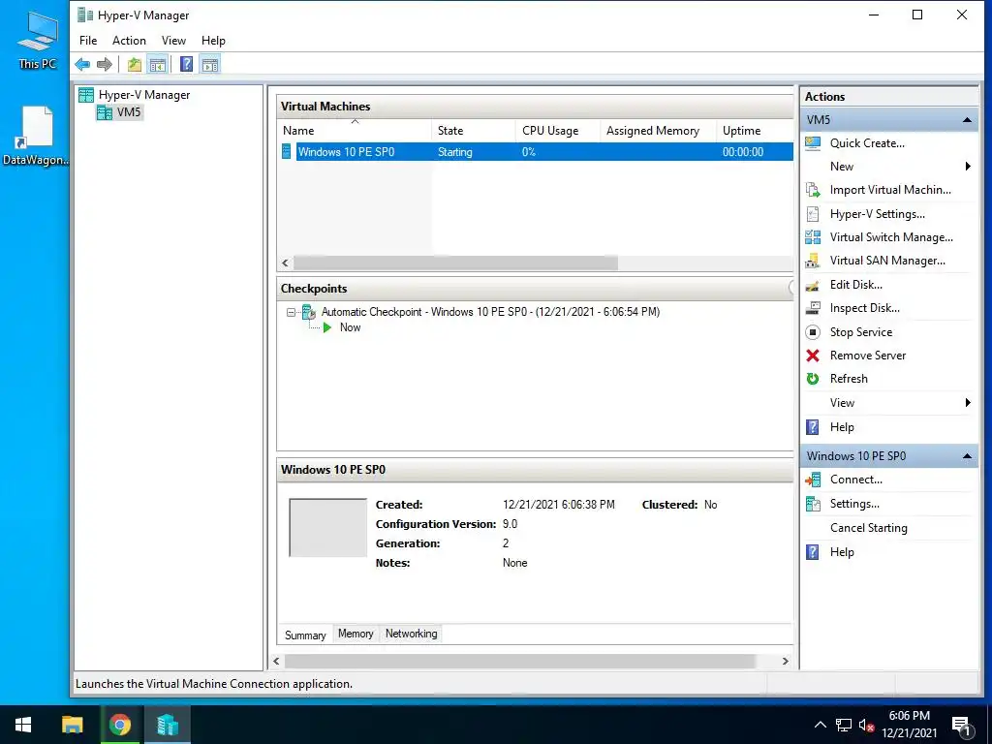The image size is (992, 744).
Task: Click the Virtual Machines horizontal scrollbar
Action: pos(455,263)
